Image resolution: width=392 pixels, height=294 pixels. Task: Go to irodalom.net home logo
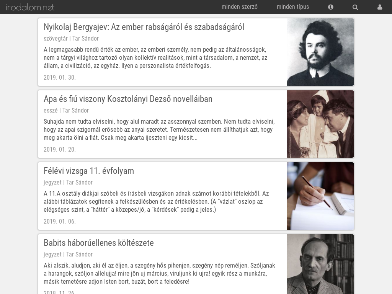30,7
